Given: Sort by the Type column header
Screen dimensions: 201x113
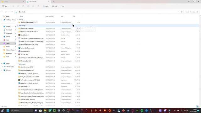Looking at the screenshot, I should tap(62, 16).
